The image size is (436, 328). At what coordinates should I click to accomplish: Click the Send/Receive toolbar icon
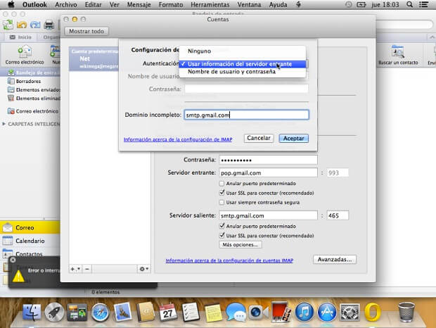8,25
